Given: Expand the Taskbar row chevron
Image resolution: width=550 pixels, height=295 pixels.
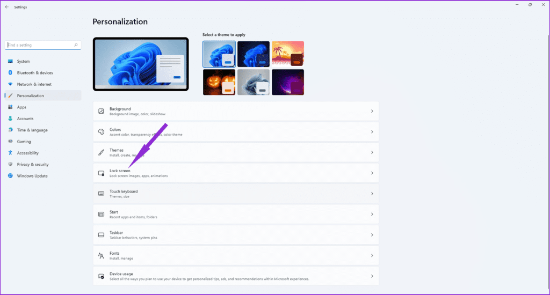Looking at the screenshot, I should pyautogui.click(x=372, y=235).
